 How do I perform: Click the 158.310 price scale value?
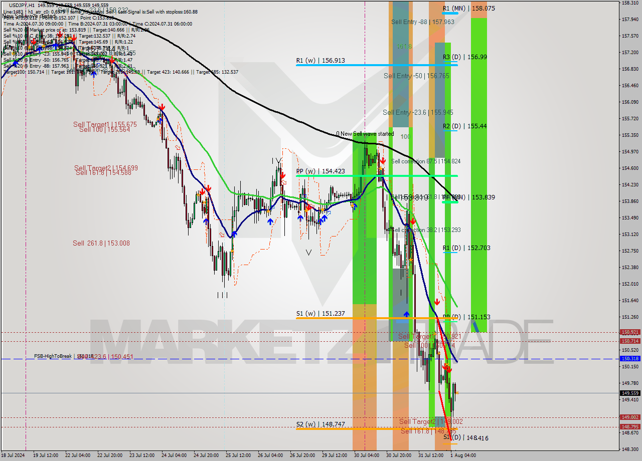[x=629, y=3]
